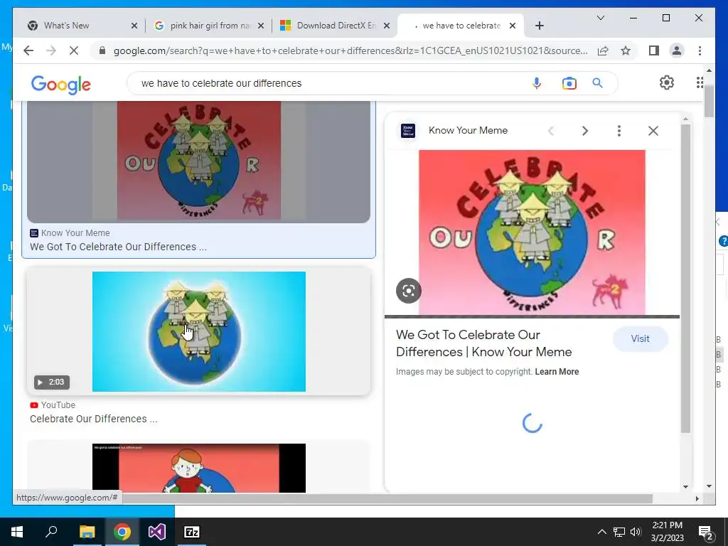The height and width of the screenshot is (546, 728).
Task: Open File Explorer from taskbar
Action: (87, 532)
